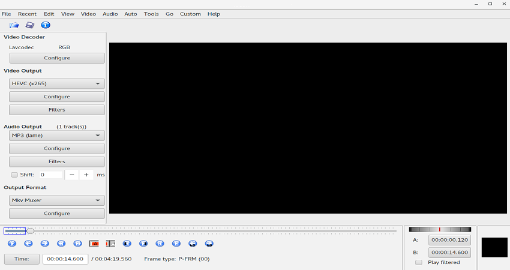Click the Video Decoder heading
Viewport: 510px width, 270px height.
[25, 37]
